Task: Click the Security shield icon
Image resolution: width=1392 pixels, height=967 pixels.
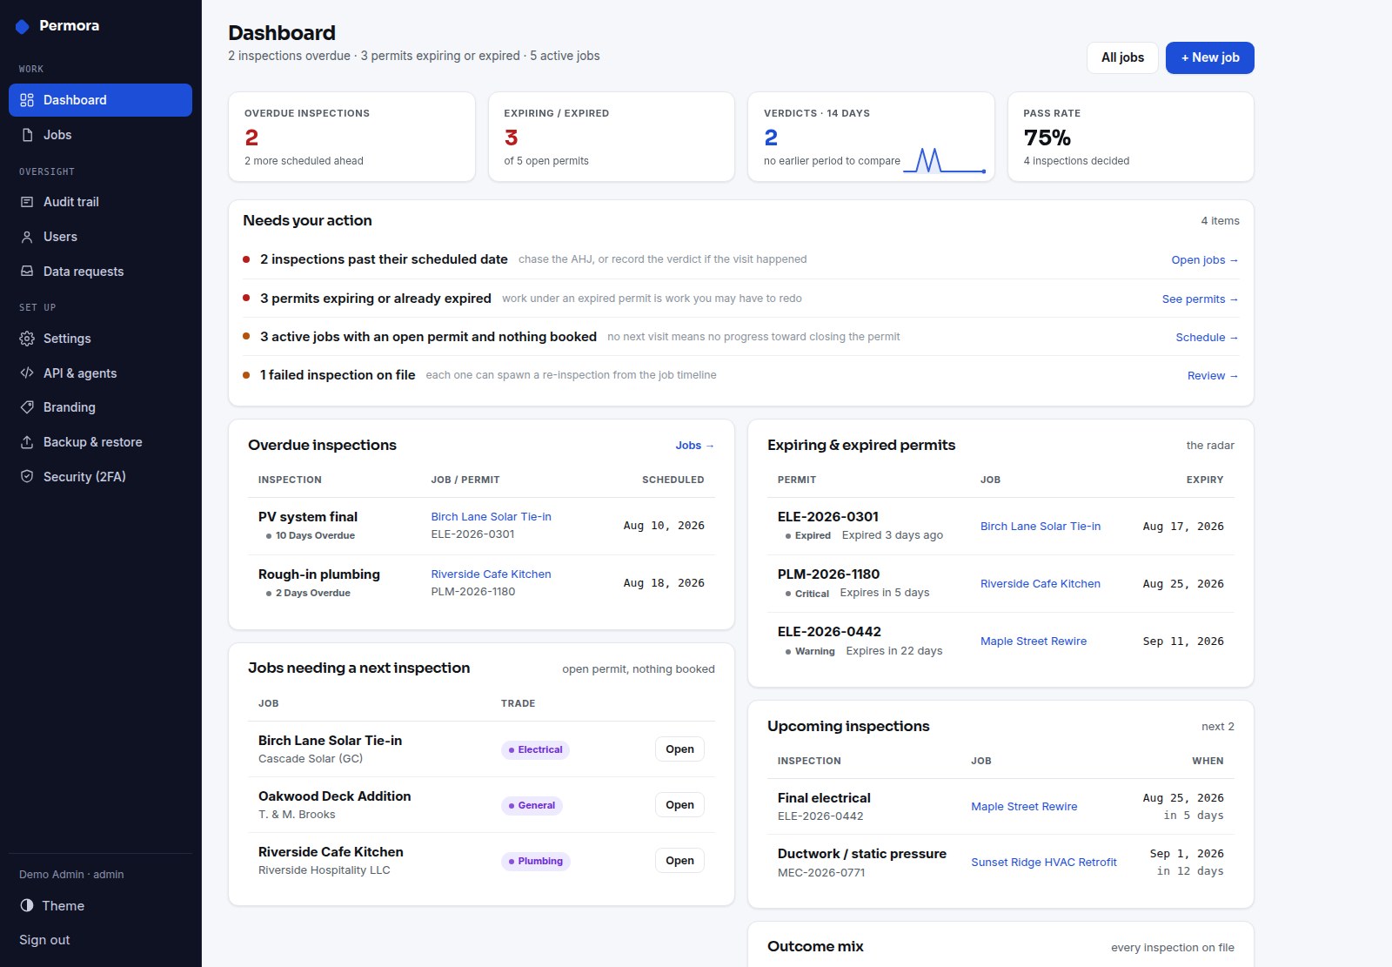Action: click(x=27, y=477)
